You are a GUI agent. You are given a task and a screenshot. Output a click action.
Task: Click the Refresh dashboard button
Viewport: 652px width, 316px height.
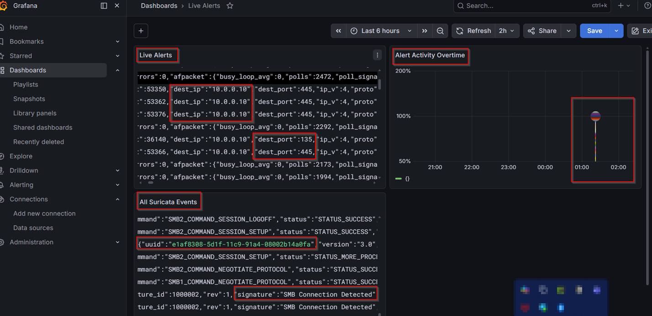(473, 31)
